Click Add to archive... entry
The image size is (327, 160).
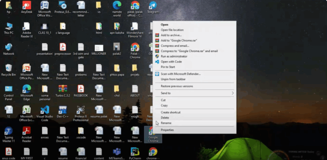[171, 35]
